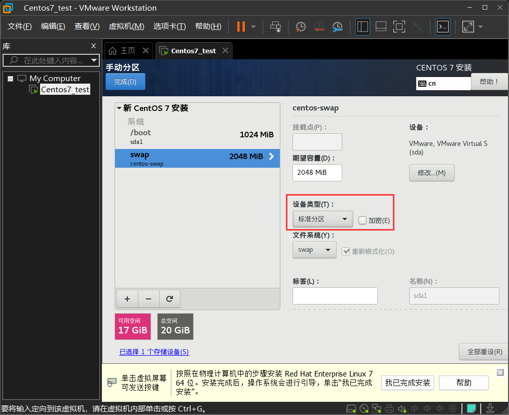Image resolution: width=509 pixels, height=415 pixels.
Task: Click the take snapshot toolbar icon
Action: tap(301, 26)
